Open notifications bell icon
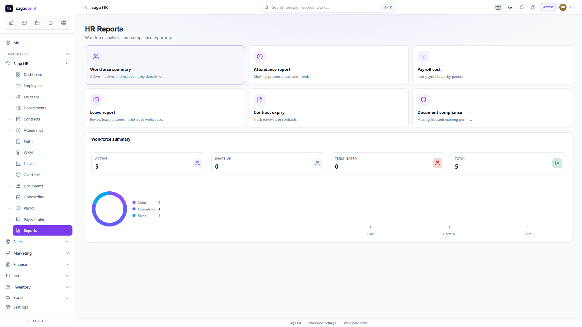Screen dimensions: 582x327 point(522,7)
